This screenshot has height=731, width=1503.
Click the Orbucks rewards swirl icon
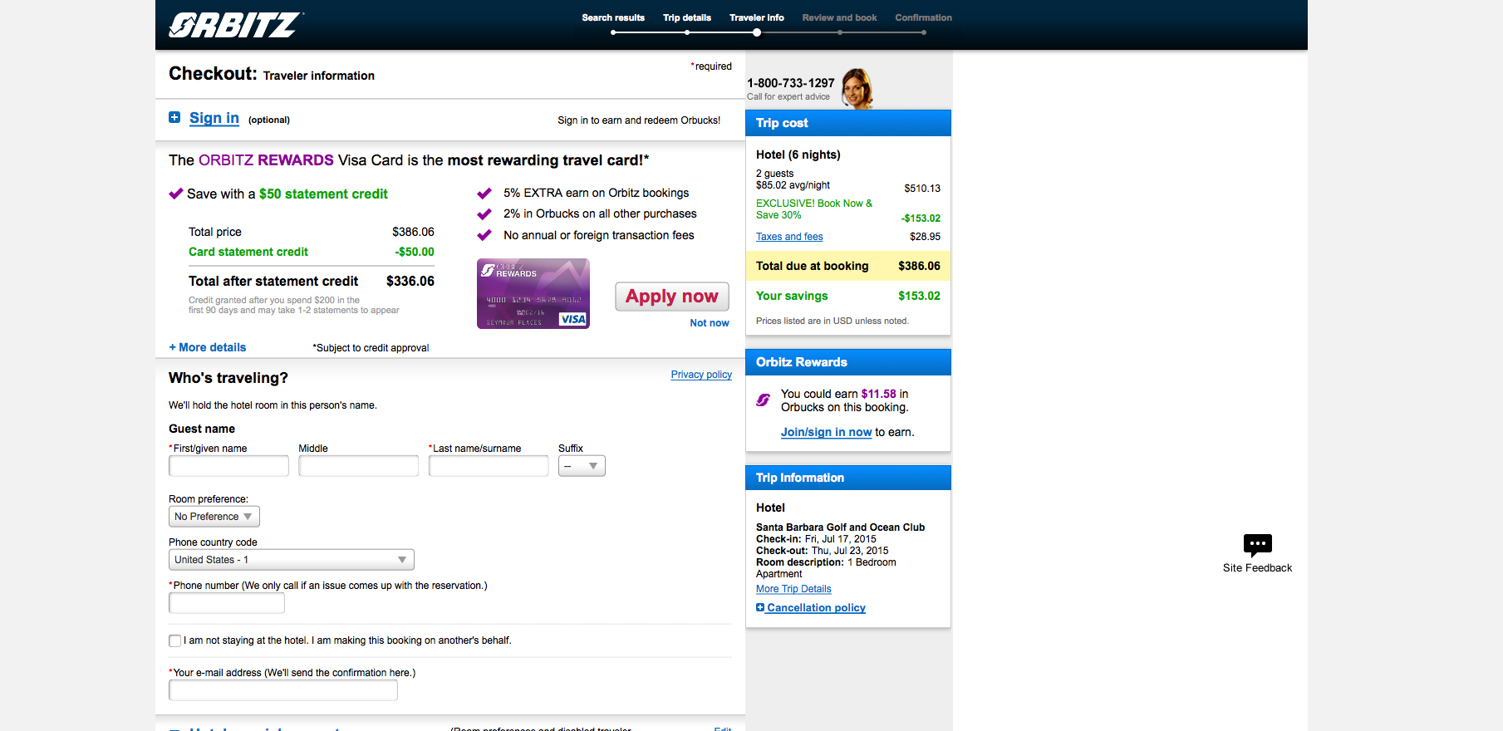pos(763,400)
